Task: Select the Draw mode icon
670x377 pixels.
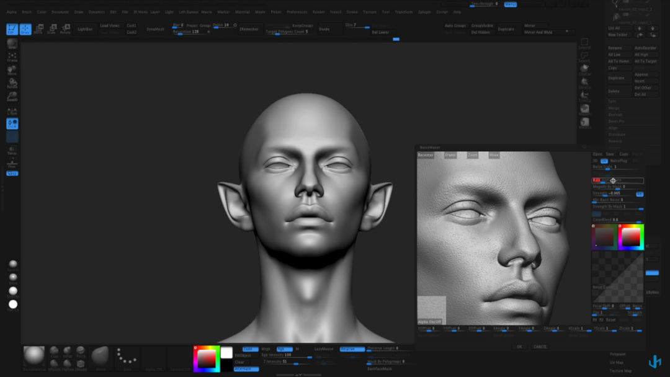Action: click(25, 29)
